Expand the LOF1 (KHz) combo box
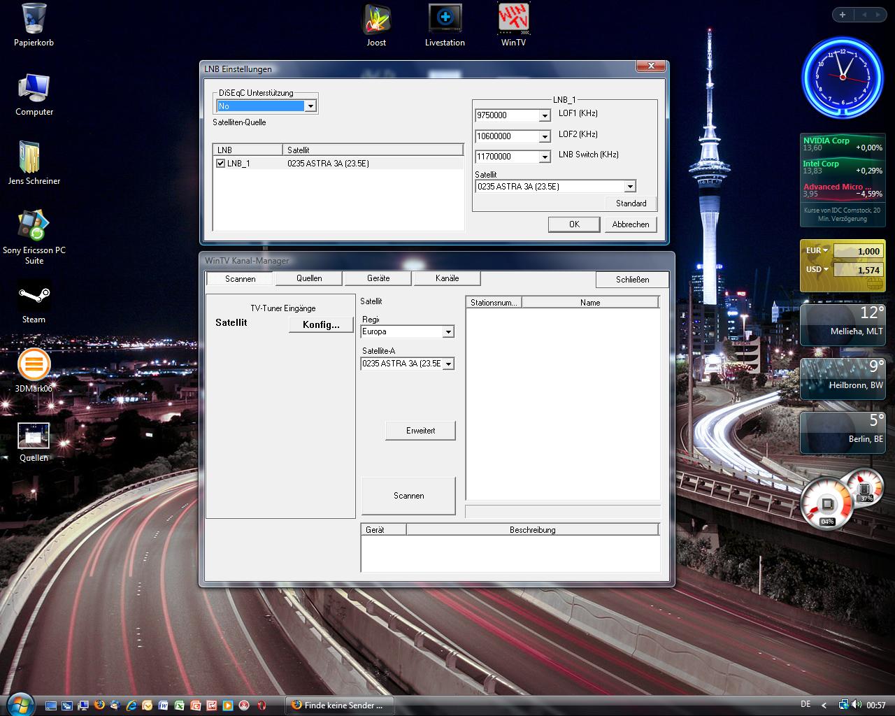 (545, 115)
